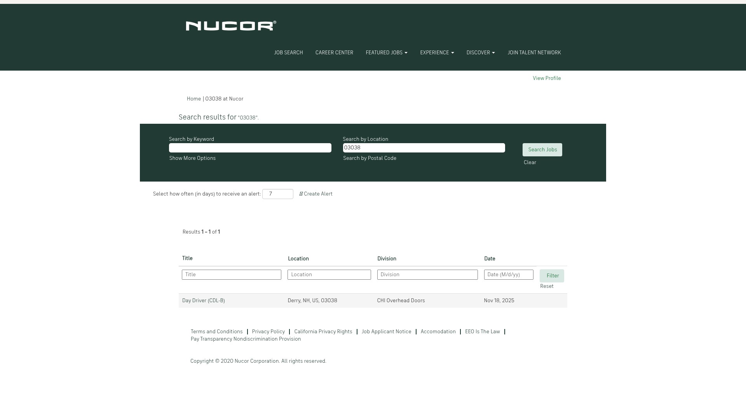Go to Home breadcrumb link
This screenshot has height=419, width=746.
(194, 99)
